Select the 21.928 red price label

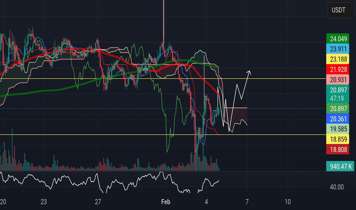point(338,69)
